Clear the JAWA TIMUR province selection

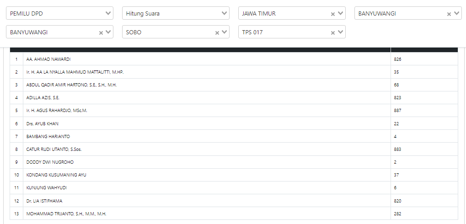pos(333,14)
